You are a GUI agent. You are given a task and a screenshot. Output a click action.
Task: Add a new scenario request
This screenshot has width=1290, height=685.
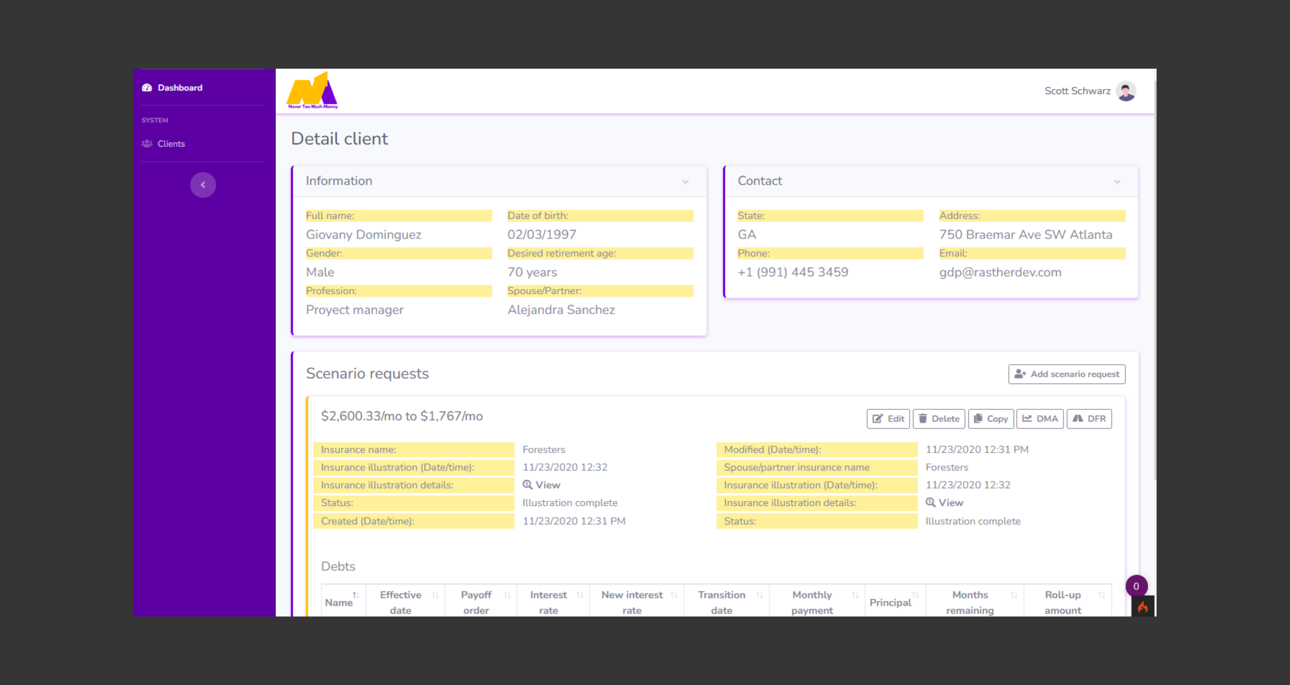tap(1067, 374)
